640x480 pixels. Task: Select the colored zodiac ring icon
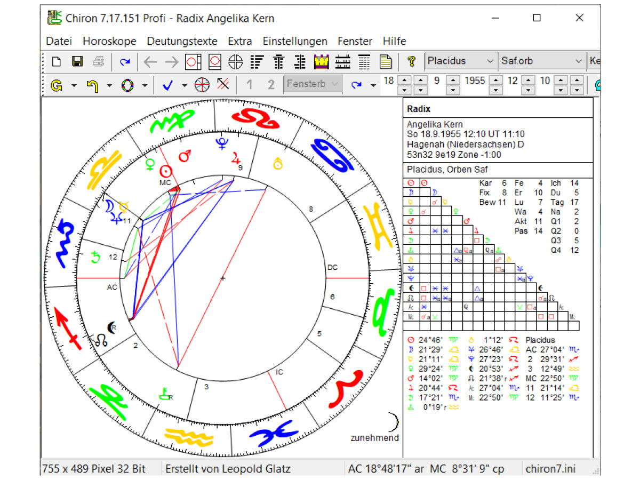[127, 84]
